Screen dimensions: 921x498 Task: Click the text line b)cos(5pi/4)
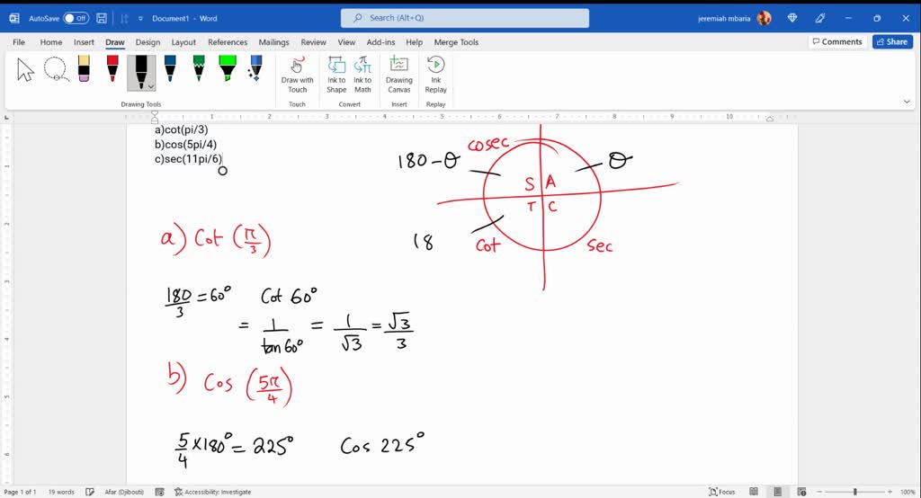185,145
